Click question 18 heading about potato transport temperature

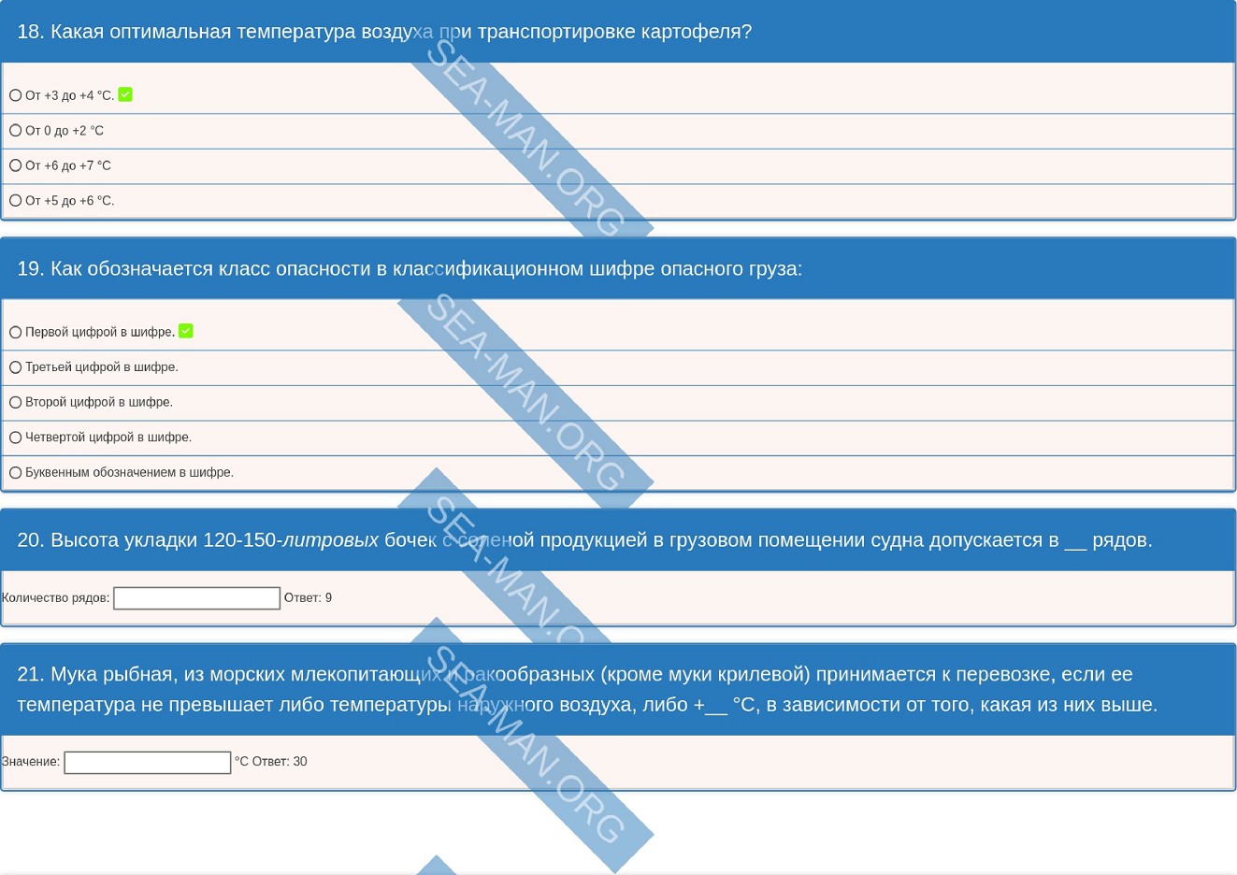tap(384, 32)
